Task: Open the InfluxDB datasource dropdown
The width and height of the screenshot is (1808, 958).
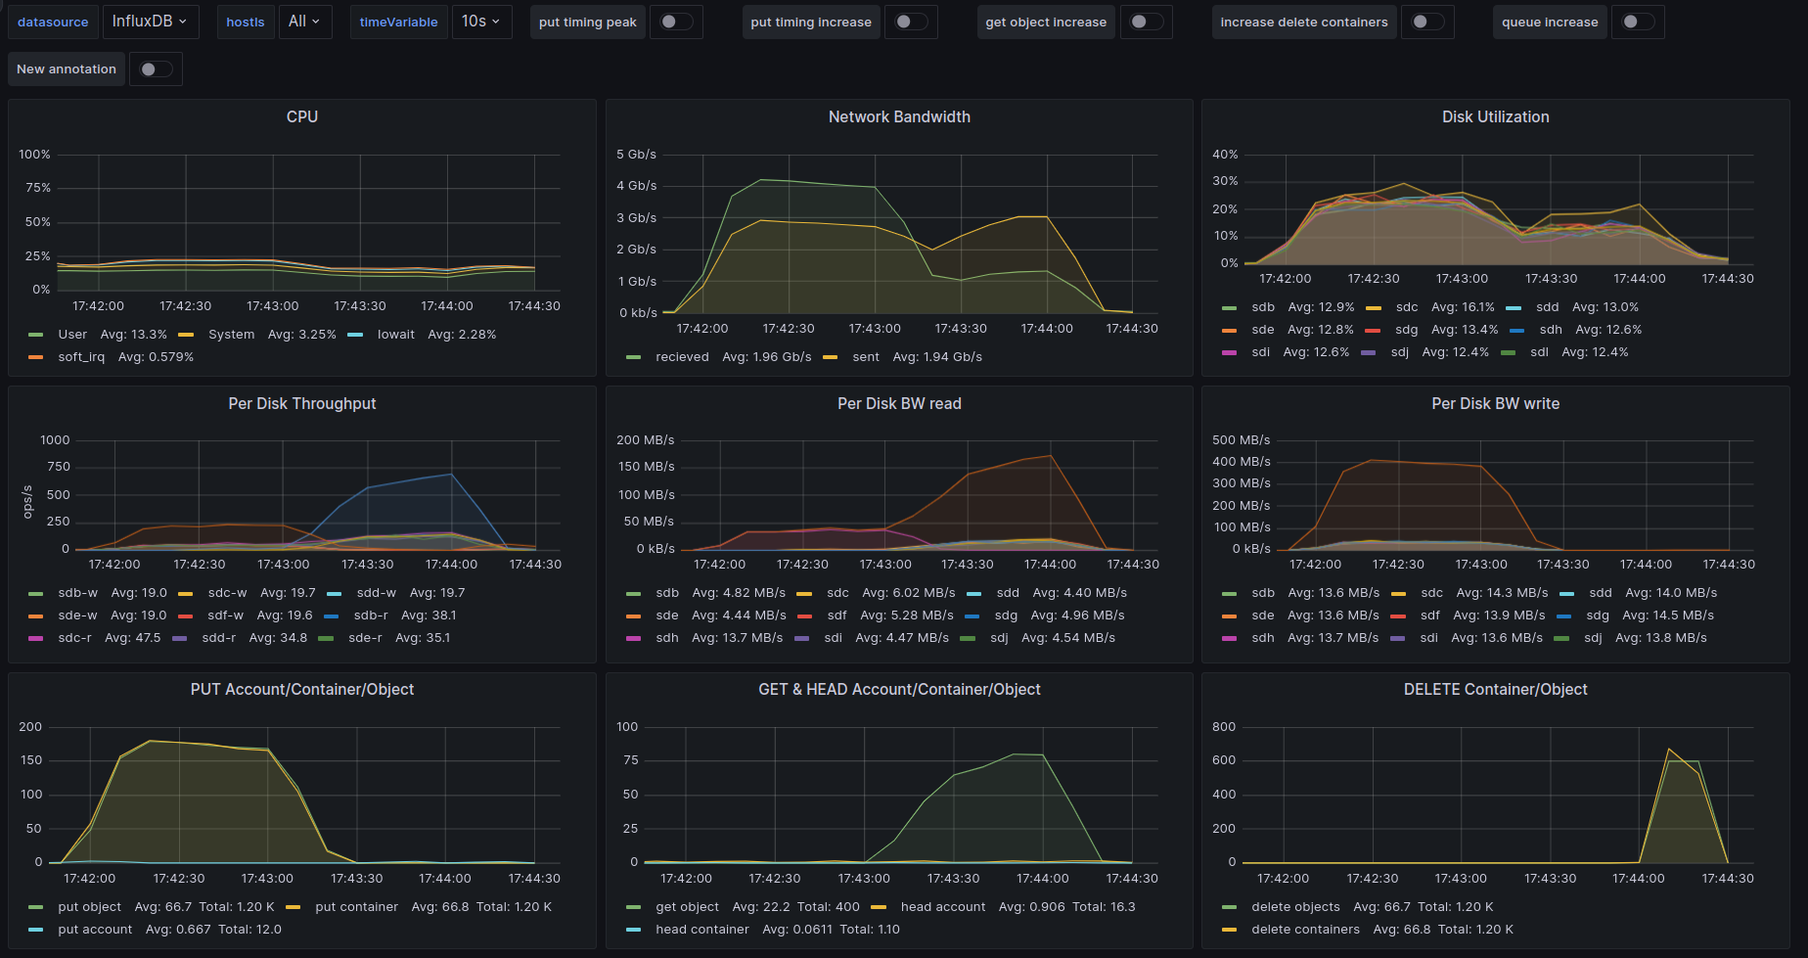Action: [x=150, y=22]
